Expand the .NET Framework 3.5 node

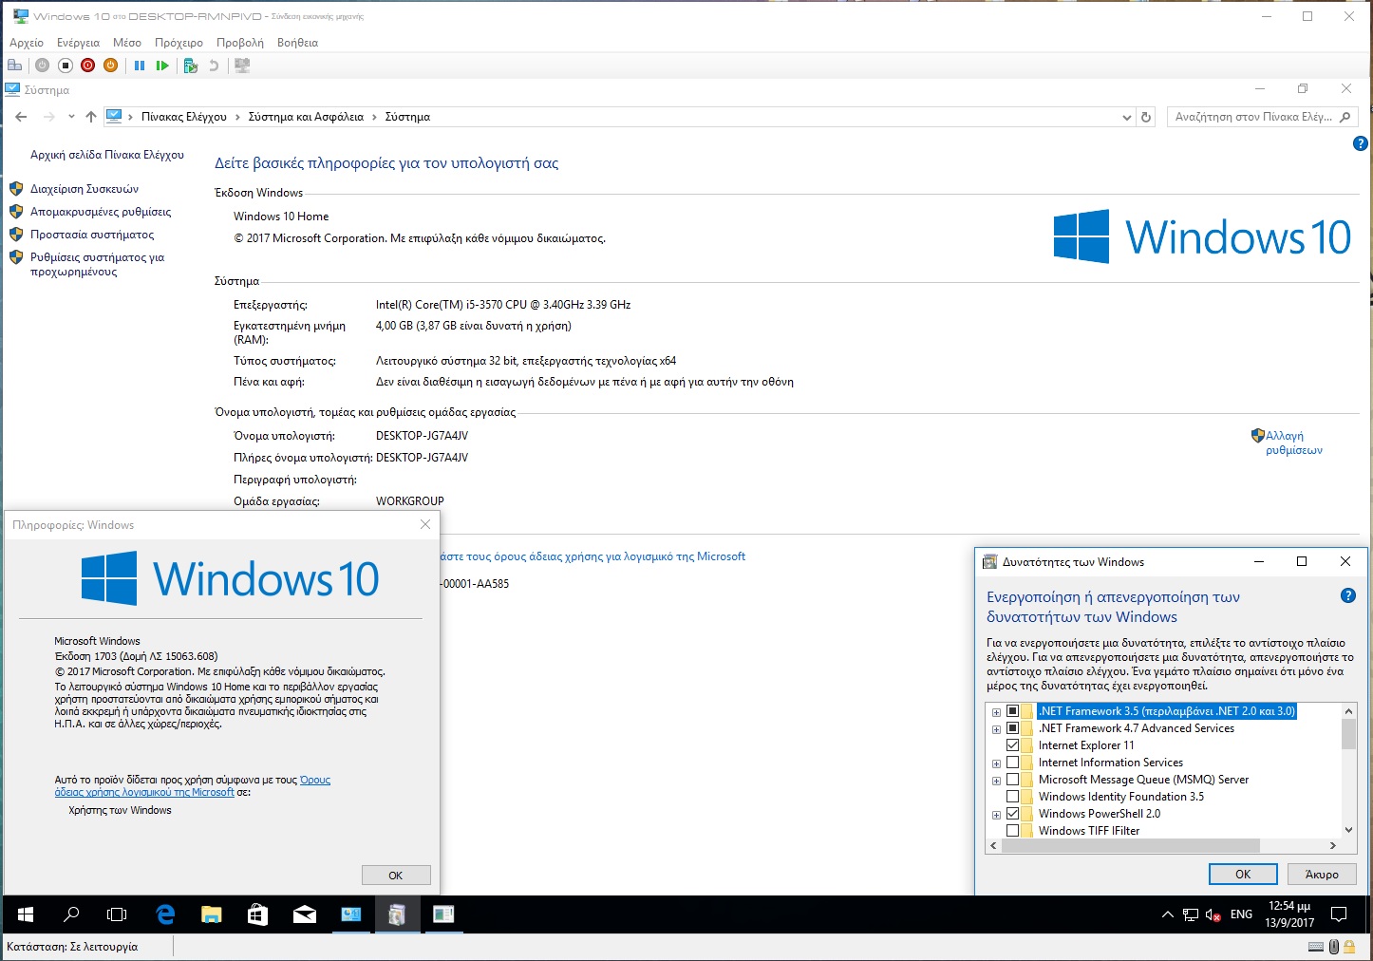point(996,712)
